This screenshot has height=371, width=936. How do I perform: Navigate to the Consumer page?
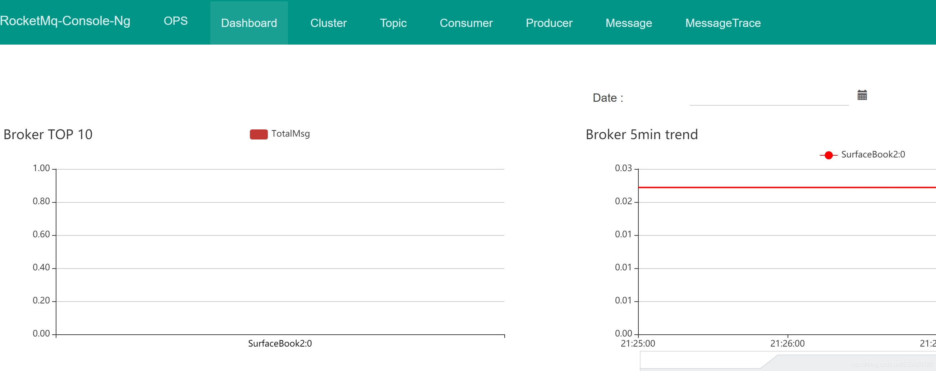click(466, 23)
